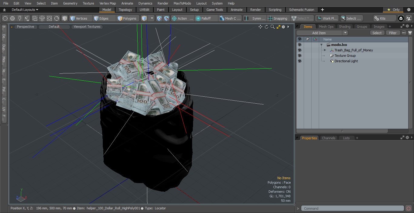
Task: Click Add Item button
Action: coord(319,33)
